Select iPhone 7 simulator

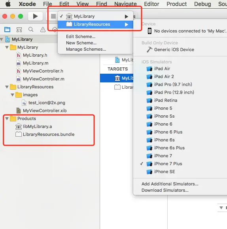(180, 156)
